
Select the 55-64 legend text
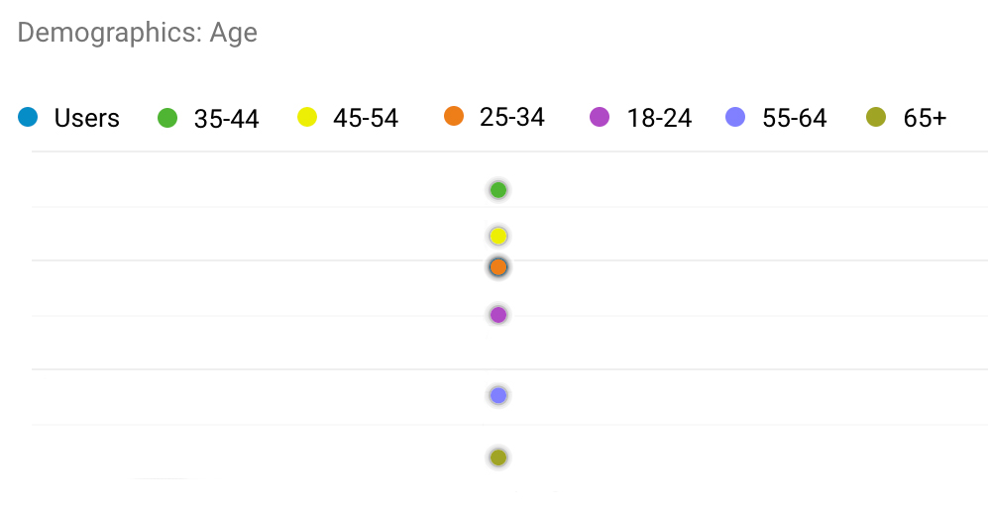tap(794, 119)
